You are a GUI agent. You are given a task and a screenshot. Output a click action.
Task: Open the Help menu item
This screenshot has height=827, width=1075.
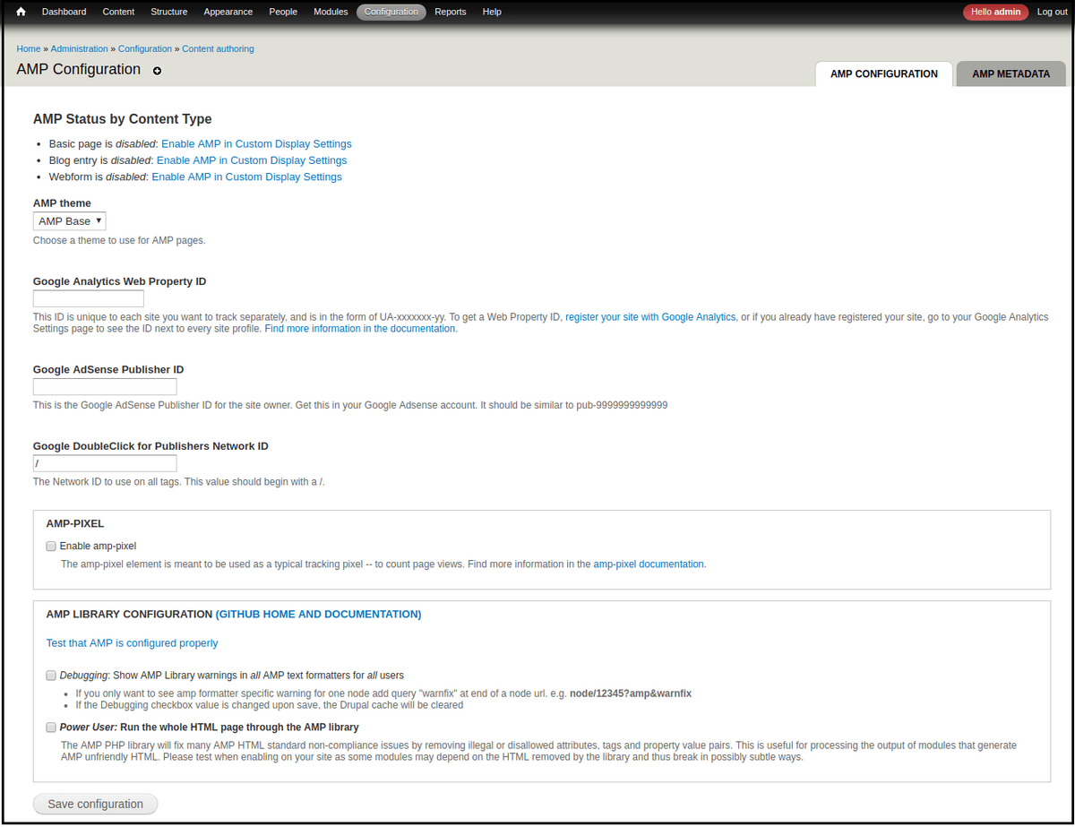click(492, 12)
